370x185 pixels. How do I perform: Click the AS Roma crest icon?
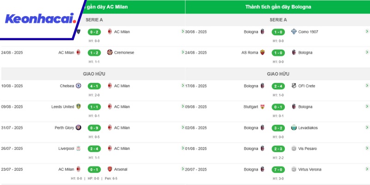[x=263, y=52]
